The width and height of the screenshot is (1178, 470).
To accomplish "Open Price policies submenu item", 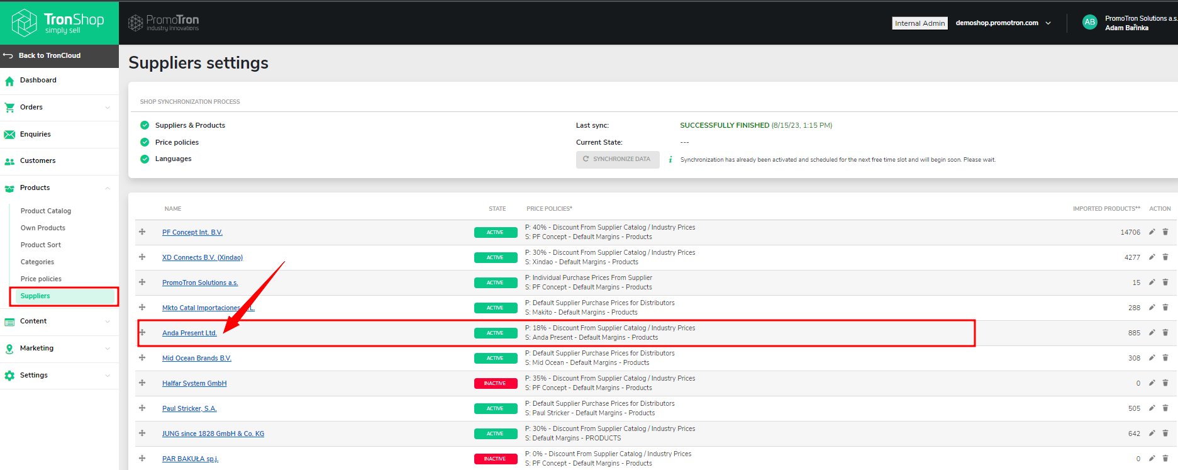I will 41,279.
